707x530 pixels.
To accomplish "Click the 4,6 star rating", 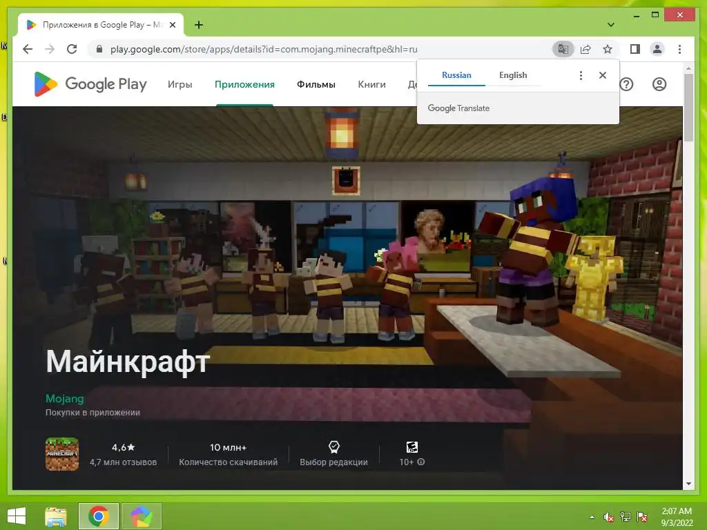I will click(123, 447).
